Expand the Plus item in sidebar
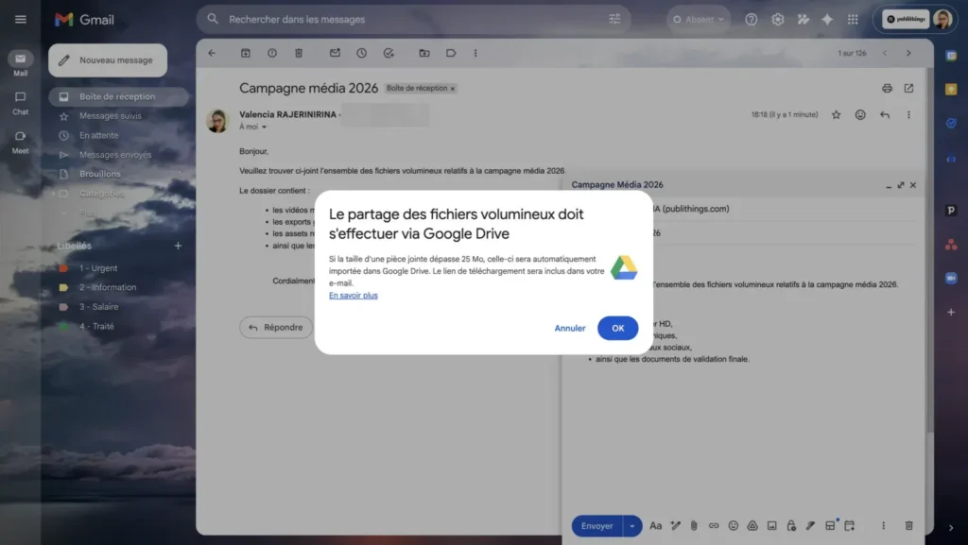Image resolution: width=968 pixels, height=545 pixels. click(88, 213)
